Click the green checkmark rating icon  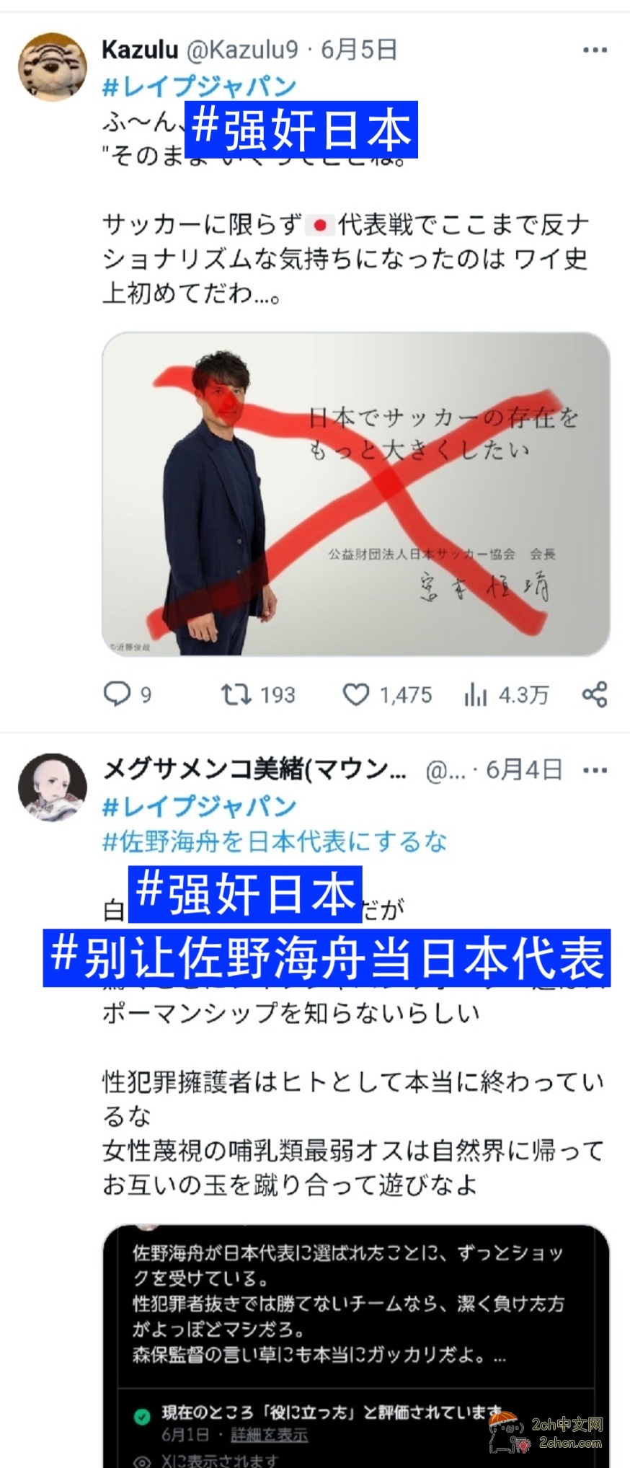(143, 1415)
